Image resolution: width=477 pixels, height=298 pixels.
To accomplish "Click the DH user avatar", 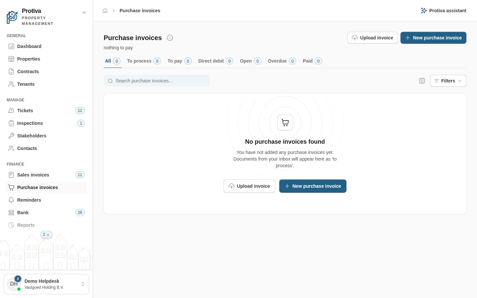I will coord(14,284).
